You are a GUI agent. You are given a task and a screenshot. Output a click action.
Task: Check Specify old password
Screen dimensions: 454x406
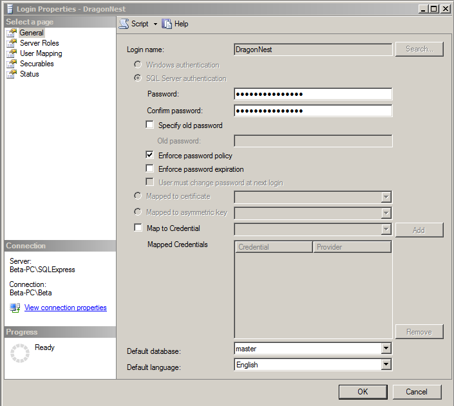point(149,125)
